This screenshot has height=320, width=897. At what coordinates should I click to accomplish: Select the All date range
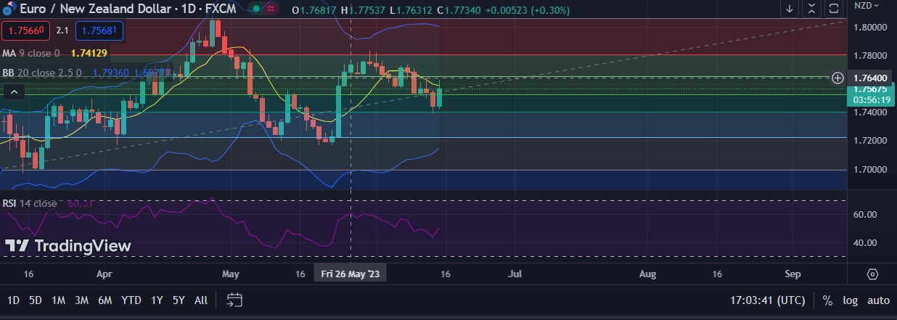pyautogui.click(x=201, y=300)
